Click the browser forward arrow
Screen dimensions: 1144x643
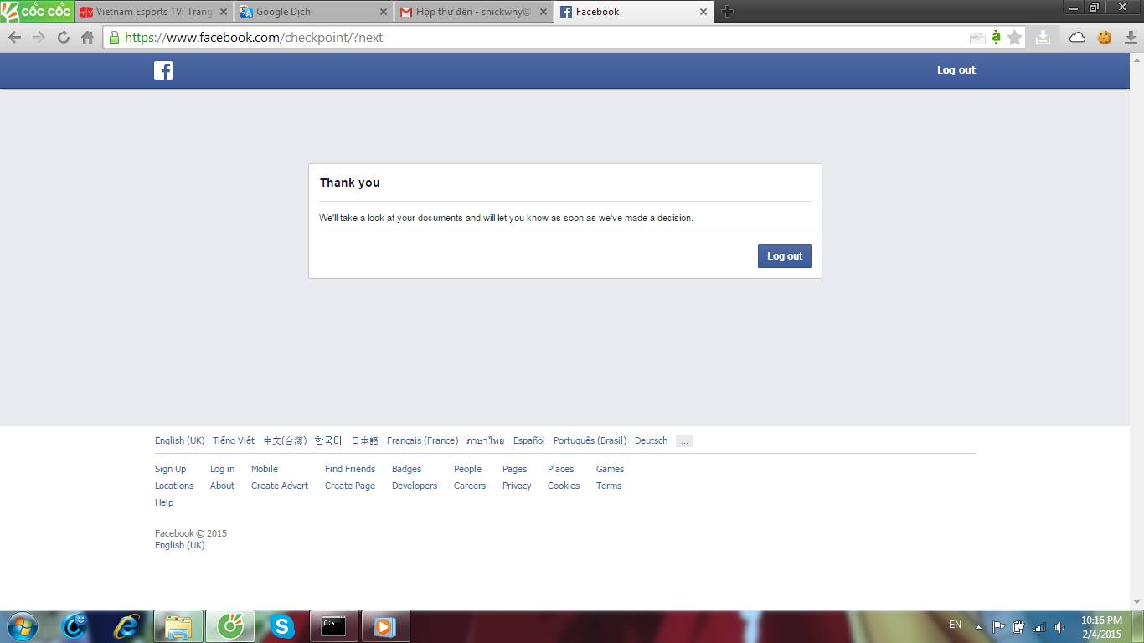(x=39, y=37)
